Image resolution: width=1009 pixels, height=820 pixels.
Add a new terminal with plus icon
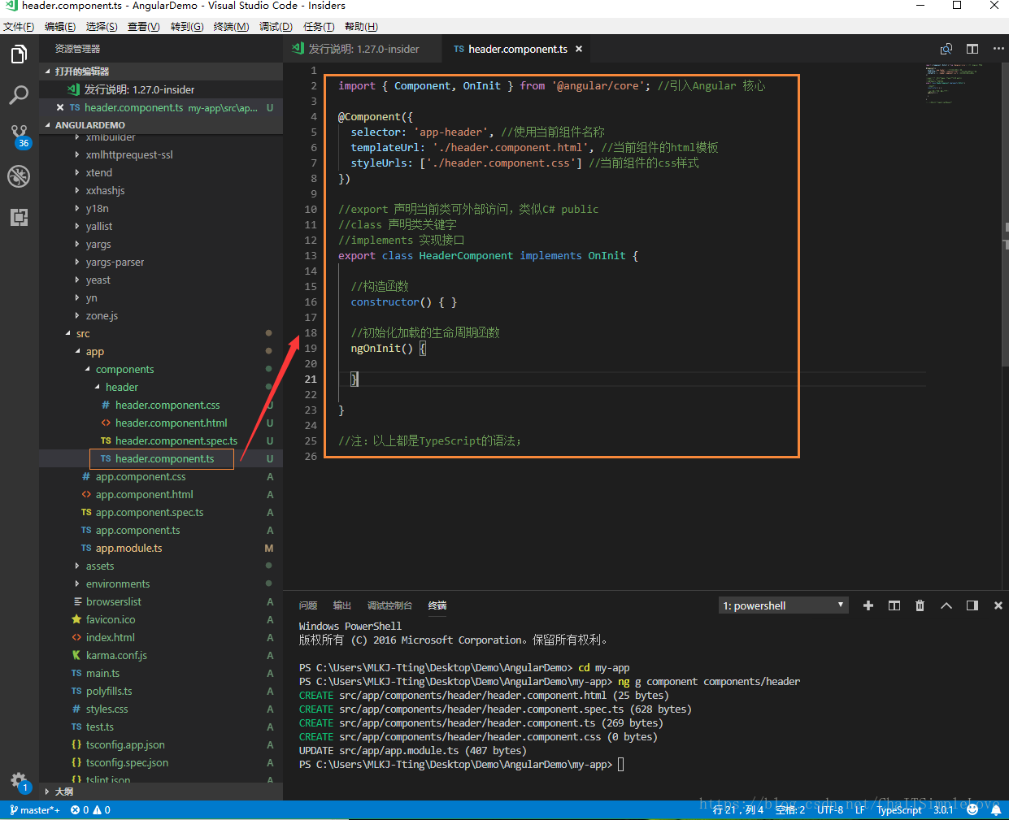(x=868, y=605)
